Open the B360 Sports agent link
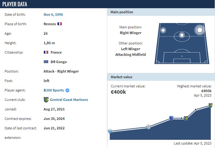This screenshot has width=215, height=148. point(54,90)
